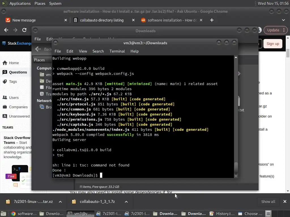Click the Chrome back arrow
Image resolution: width=290 pixels, height=217 pixels.
tap(6, 30)
